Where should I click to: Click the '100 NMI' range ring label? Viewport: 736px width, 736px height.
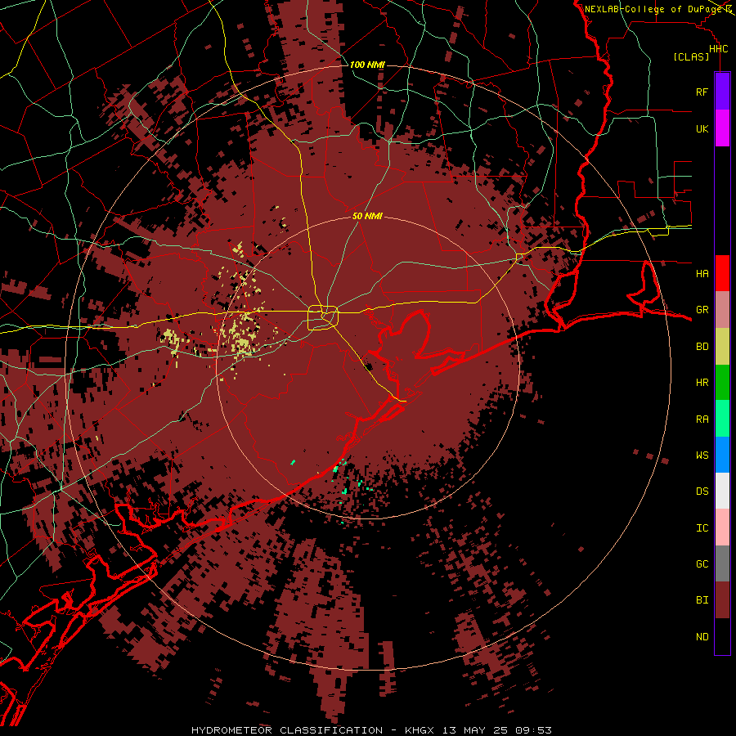[x=367, y=65]
